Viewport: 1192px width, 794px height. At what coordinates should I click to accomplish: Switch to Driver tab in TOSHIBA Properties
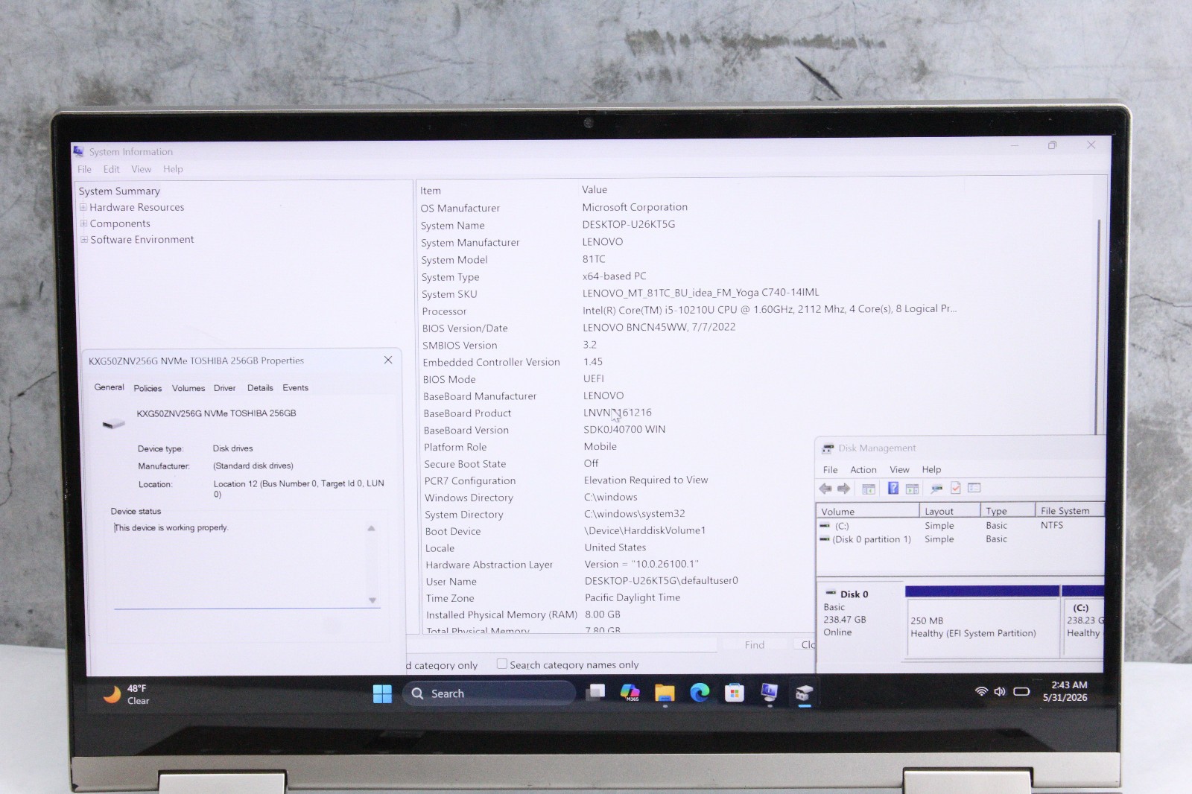click(224, 388)
